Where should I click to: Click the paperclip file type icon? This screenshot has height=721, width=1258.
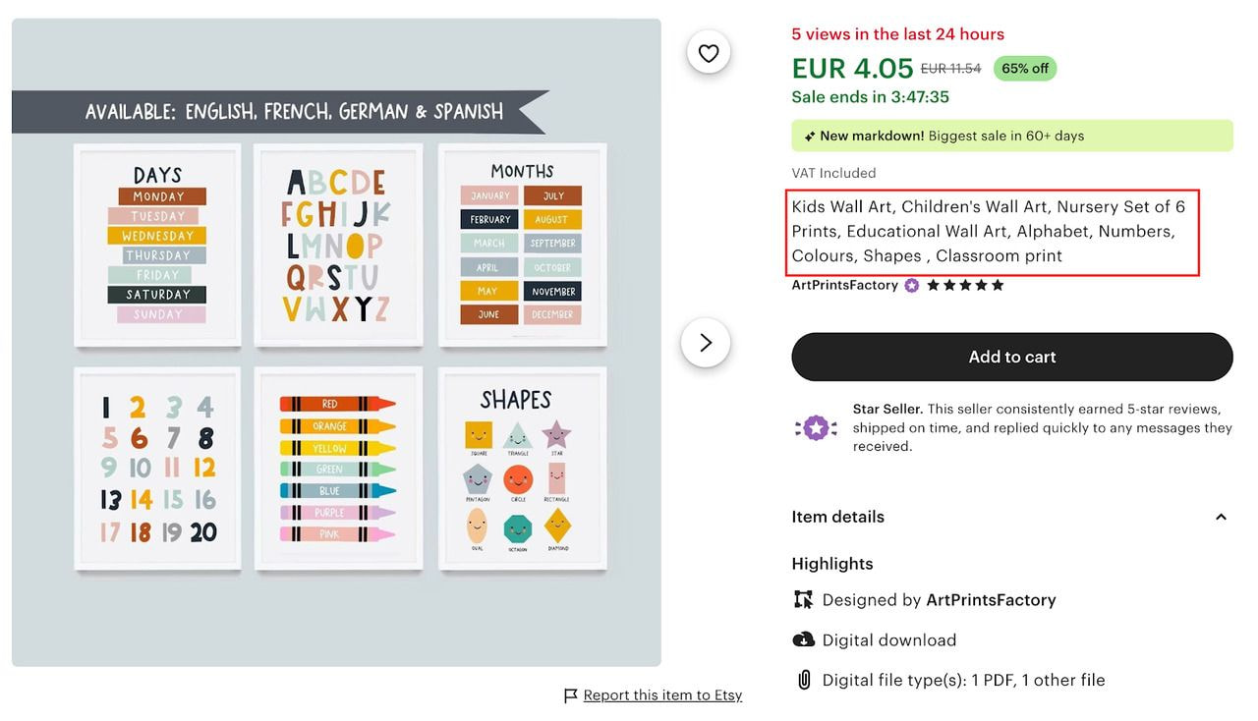803,680
